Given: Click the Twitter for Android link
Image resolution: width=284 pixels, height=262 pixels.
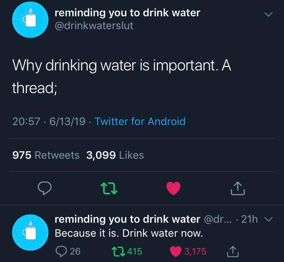Looking at the screenshot, I should point(140,122).
